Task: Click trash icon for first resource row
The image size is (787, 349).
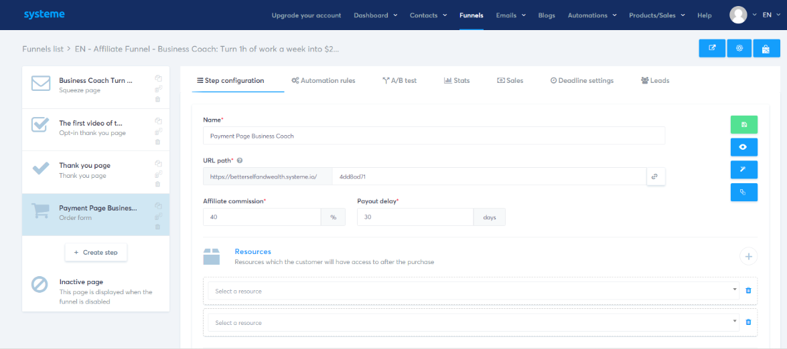Action: point(748,291)
